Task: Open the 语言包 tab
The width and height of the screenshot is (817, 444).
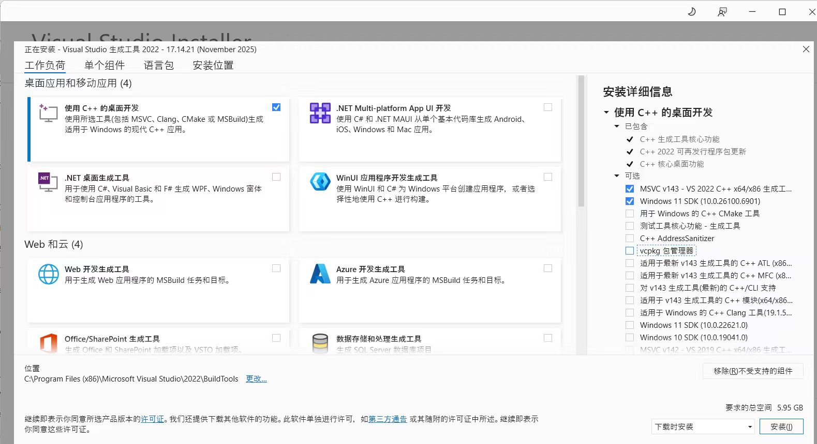Action: click(x=159, y=66)
